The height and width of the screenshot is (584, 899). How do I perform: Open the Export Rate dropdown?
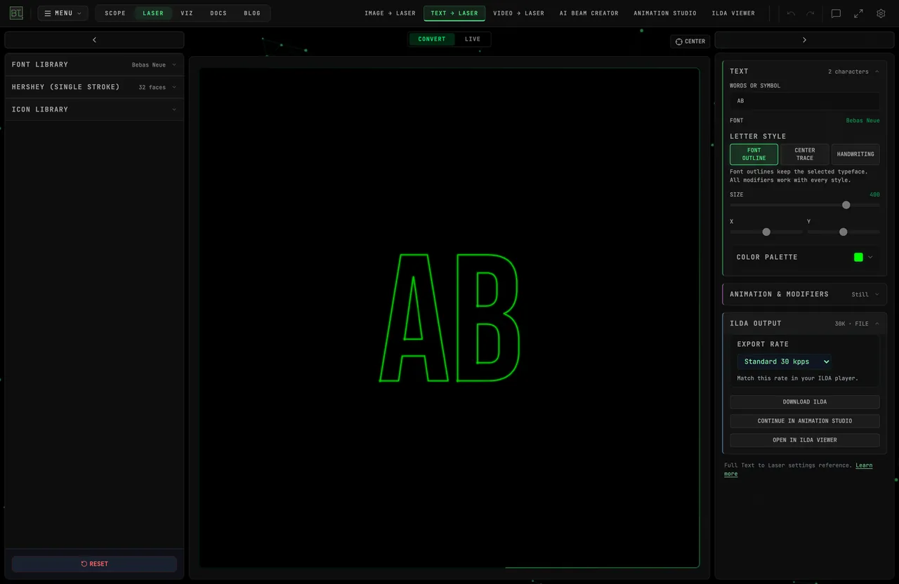pos(785,361)
